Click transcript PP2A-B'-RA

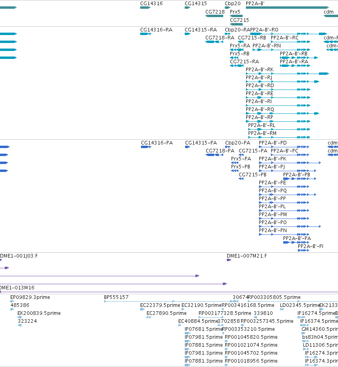pyautogui.click(x=294, y=62)
